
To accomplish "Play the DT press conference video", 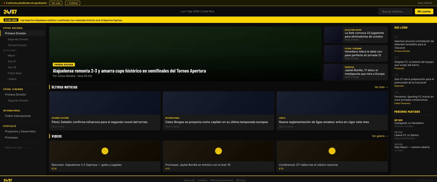I will [x=332, y=151].
